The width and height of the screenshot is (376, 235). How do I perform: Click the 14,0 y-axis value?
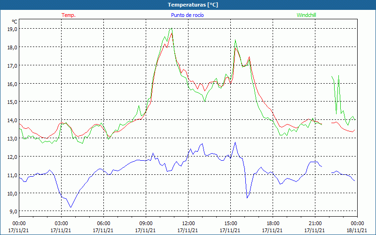(x=12, y=120)
